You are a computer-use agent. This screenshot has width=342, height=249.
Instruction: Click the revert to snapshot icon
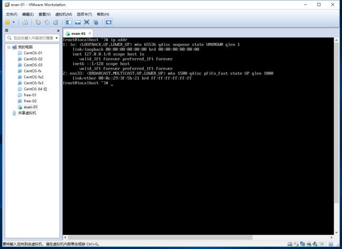point(47,22)
